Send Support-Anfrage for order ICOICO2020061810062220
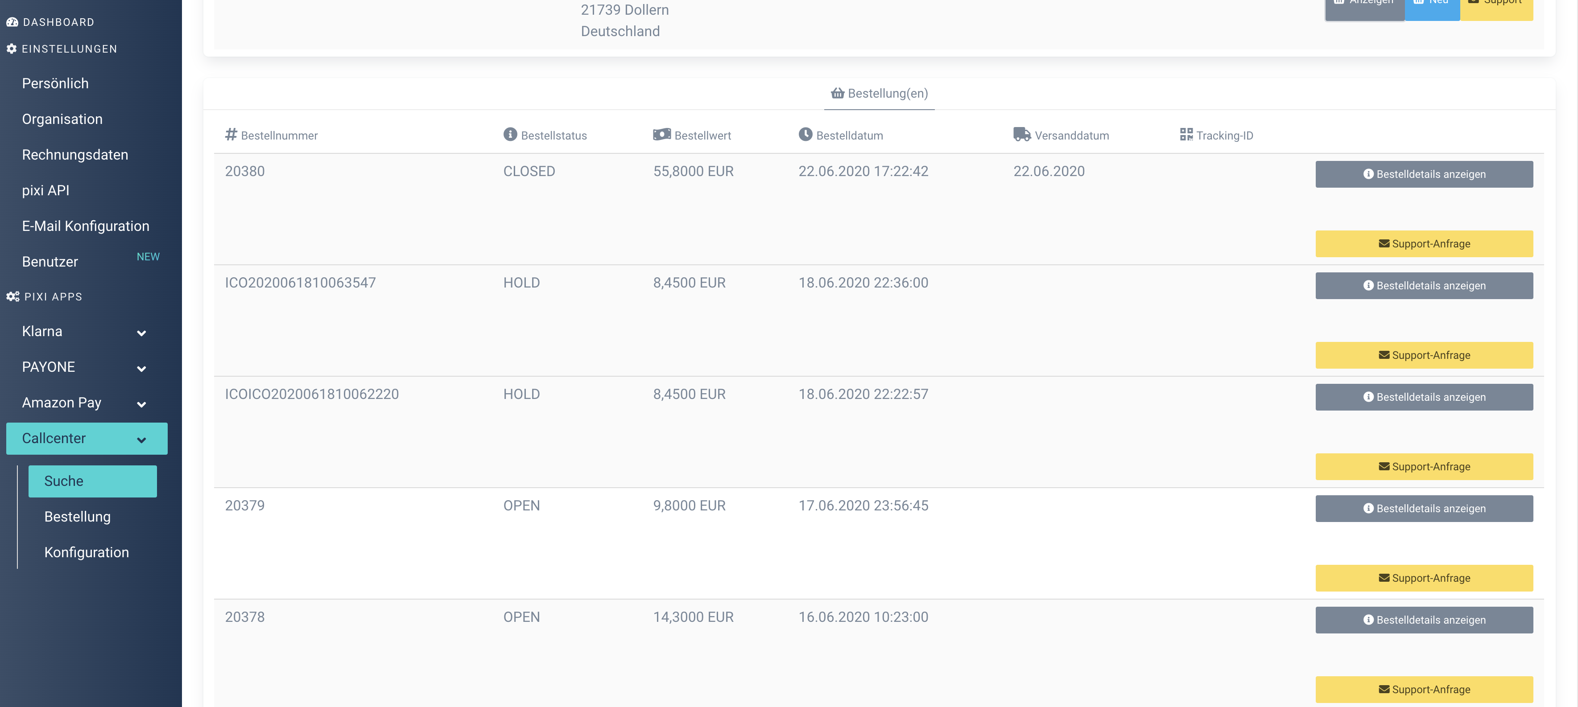The image size is (1578, 707). tap(1424, 466)
